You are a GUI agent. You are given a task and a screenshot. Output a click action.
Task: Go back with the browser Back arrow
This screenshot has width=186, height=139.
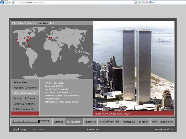coord(2,2)
